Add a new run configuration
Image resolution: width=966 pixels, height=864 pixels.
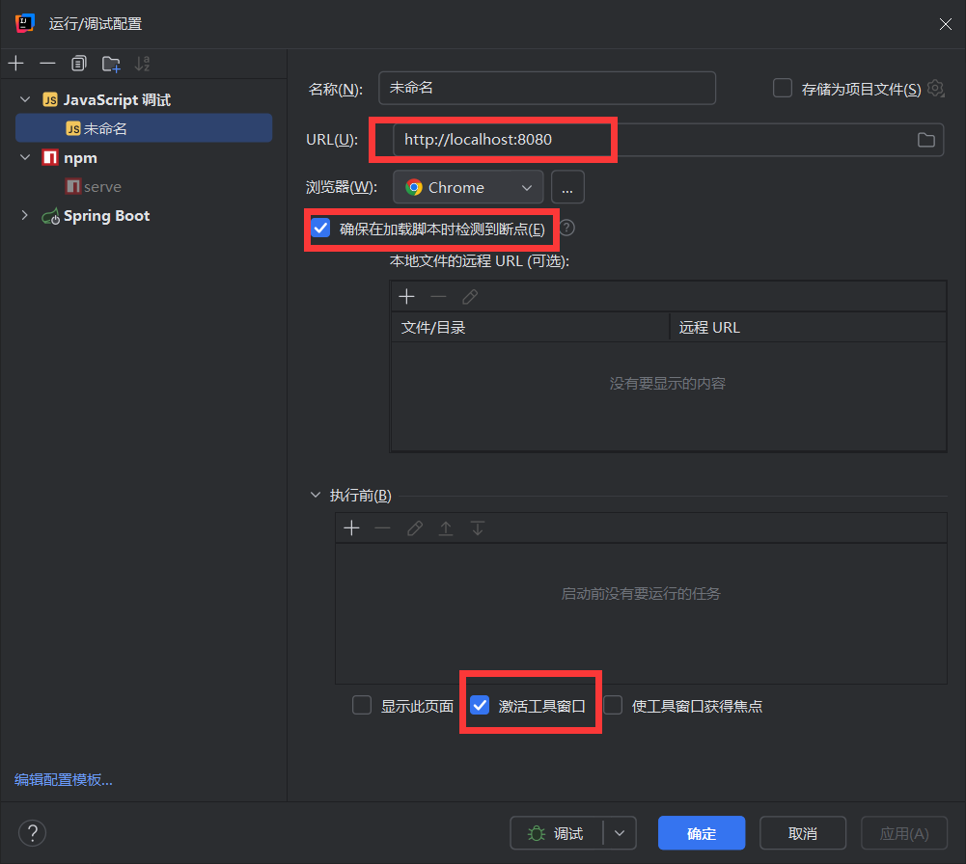pyautogui.click(x=16, y=64)
